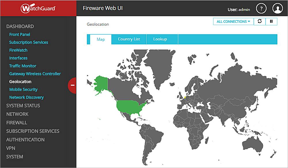
Task: Expand the NETWORK section
Action: 17,114
